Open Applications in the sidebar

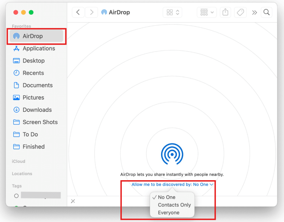36,48
